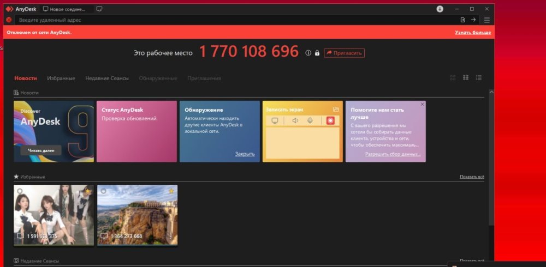Click the add new tab monitor icon

99,9
